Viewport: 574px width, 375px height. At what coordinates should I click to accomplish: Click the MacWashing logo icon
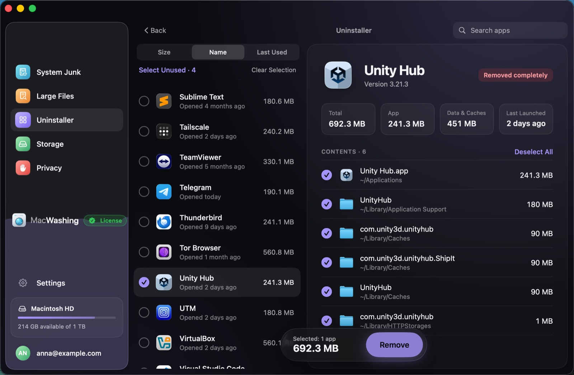coord(19,220)
